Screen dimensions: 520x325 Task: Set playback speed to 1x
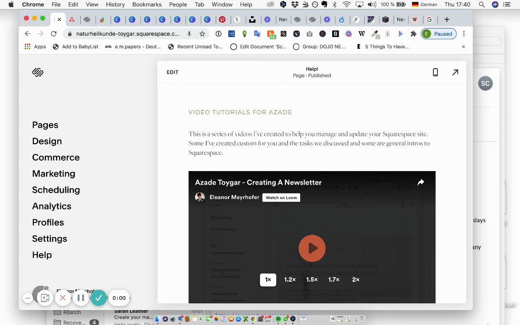click(268, 279)
